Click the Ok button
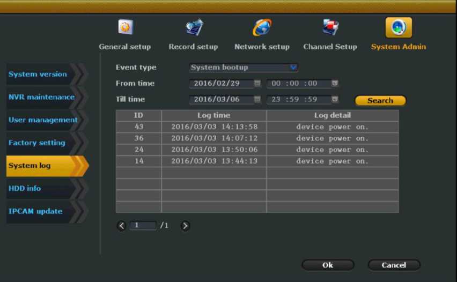Image resolution: width=457 pixels, height=282 pixels. click(x=328, y=265)
